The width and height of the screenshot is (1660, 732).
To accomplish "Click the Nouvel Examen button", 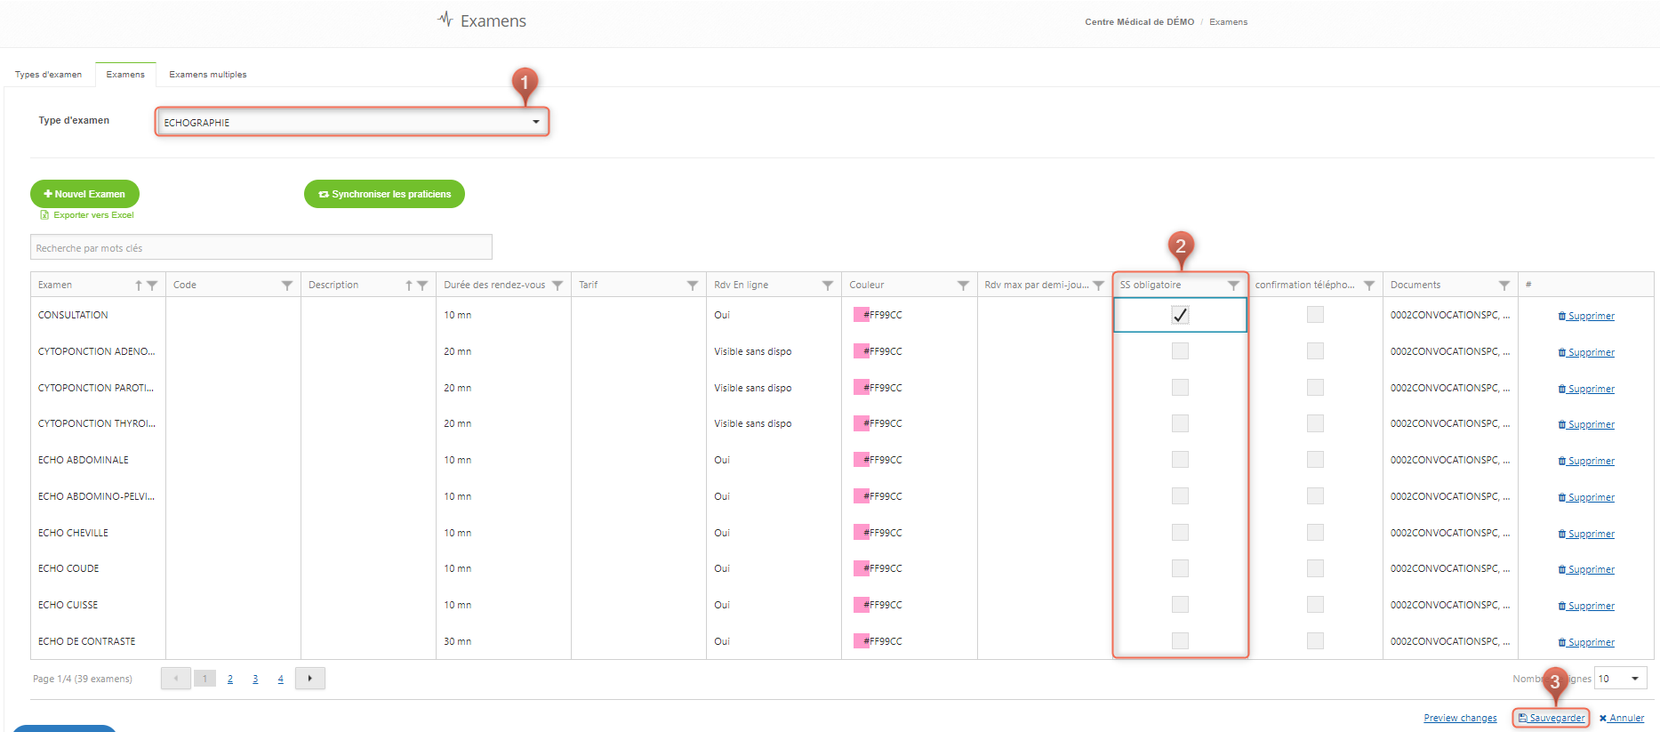I will [84, 194].
